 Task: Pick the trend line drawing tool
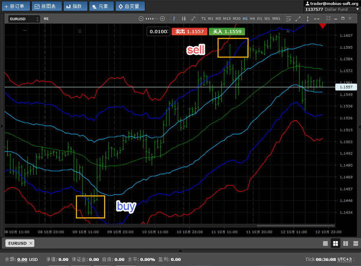pyautogui.click(x=298, y=19)
